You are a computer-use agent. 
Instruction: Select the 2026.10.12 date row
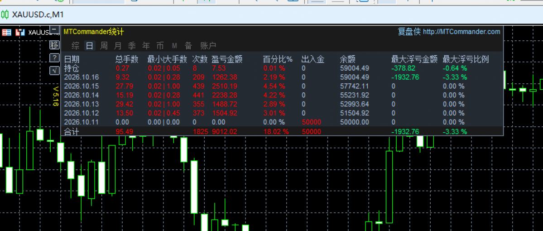282,113
